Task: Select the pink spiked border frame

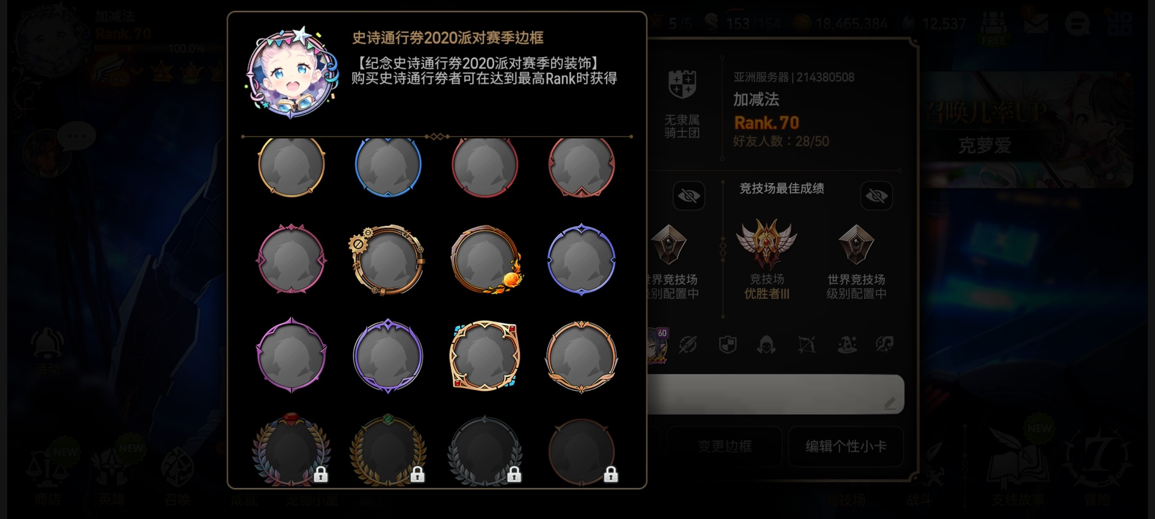Action: click(291, 259)
